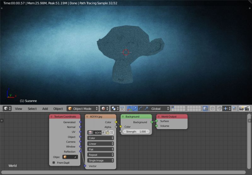Click the 3D cursor in the viewport
Screen dimensions: 252x175
click(x=126, y=52)
